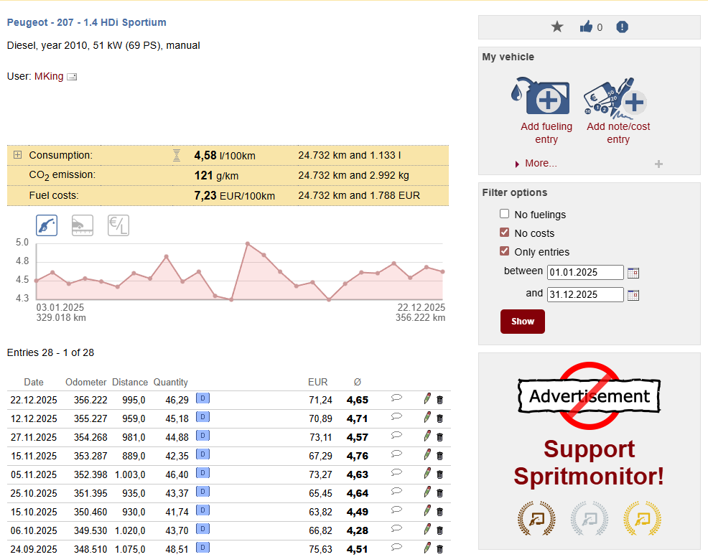The height and width of the screenshot is (557, 708).
Task: Click quantity 46,40 in 05.11.2025 row
Action: point(177,475)
